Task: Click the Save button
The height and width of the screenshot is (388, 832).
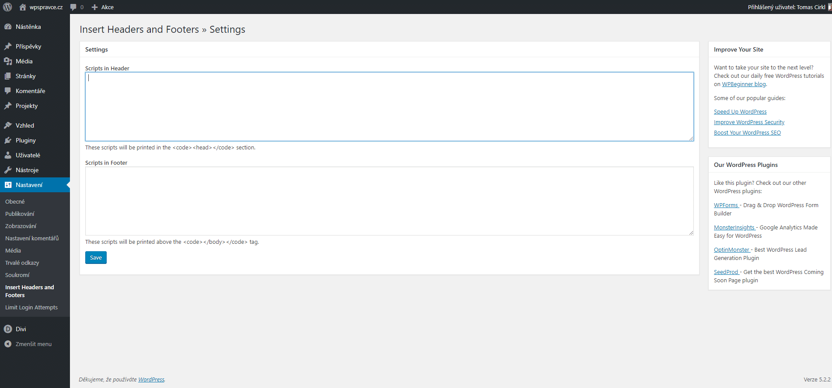Action: [x=96, y=257]
